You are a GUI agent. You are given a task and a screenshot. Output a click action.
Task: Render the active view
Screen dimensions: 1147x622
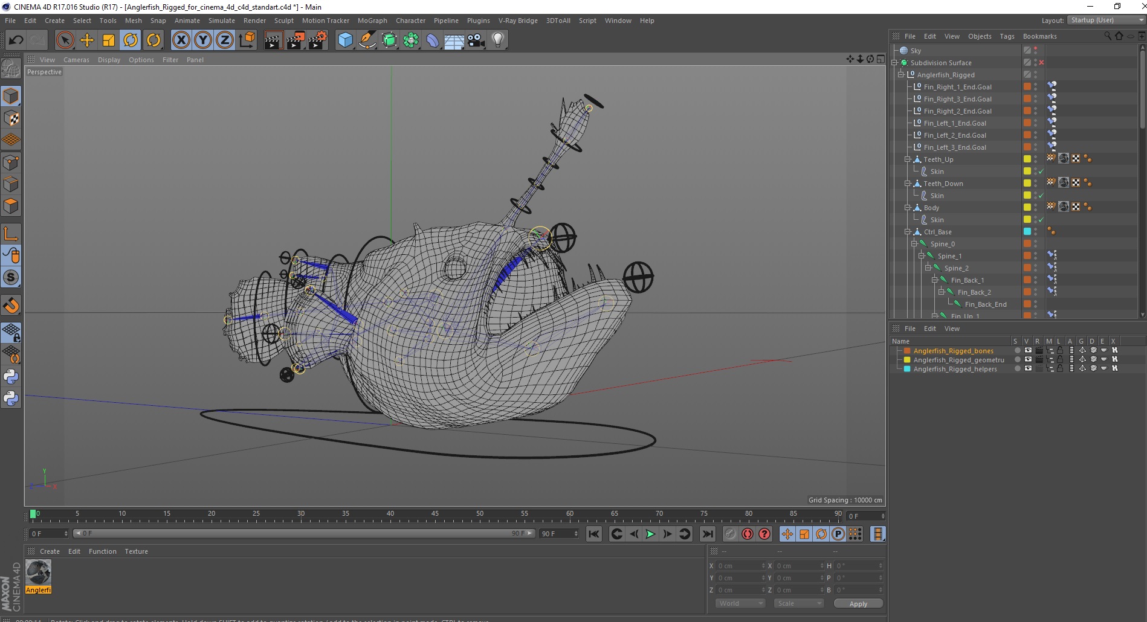click(273, 40)
